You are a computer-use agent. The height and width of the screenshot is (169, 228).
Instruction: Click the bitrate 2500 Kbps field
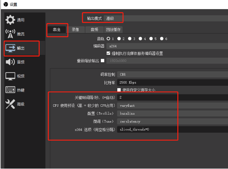coord(172,82)
